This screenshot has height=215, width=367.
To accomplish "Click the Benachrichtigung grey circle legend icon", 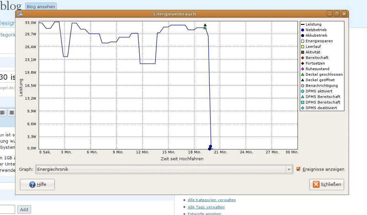I will 303,86.
